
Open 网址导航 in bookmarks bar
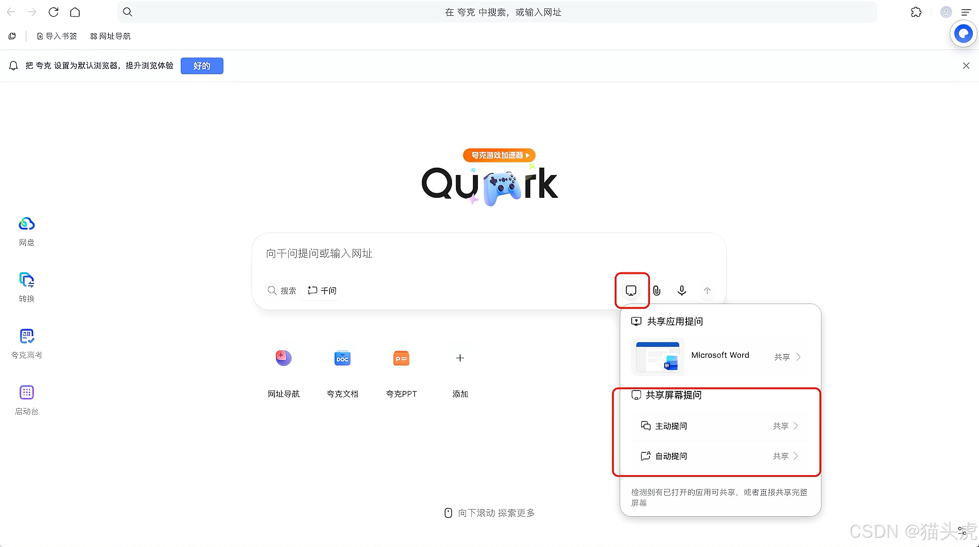pos(110,36)
